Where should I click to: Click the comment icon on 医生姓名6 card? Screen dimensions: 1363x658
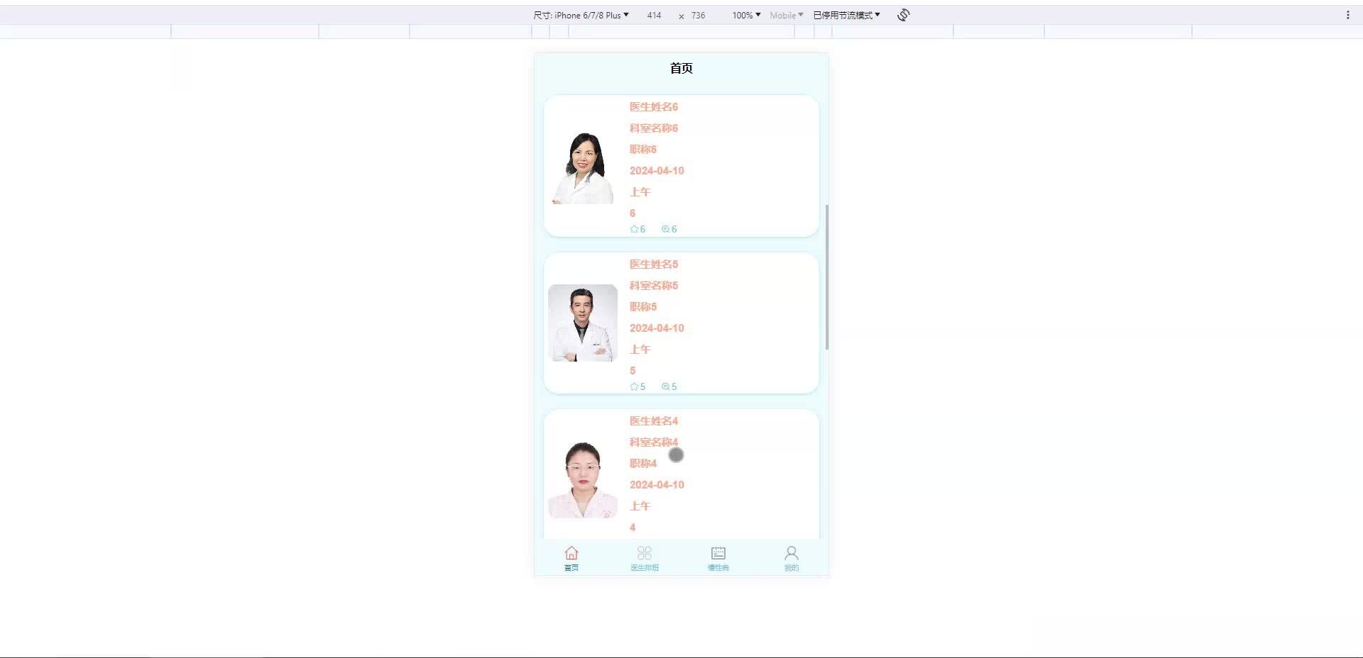click(x=666, y=229)
